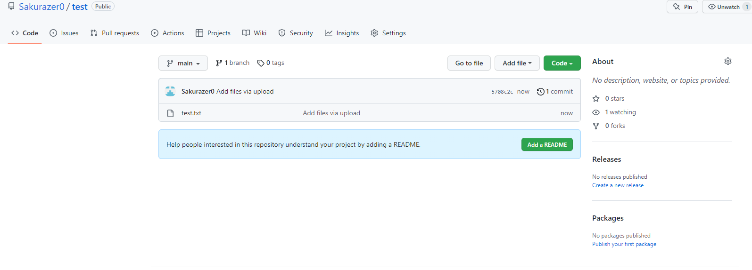752x270 pixels.
Task: Open the Create a new release link
Action: tap(618, 185)
